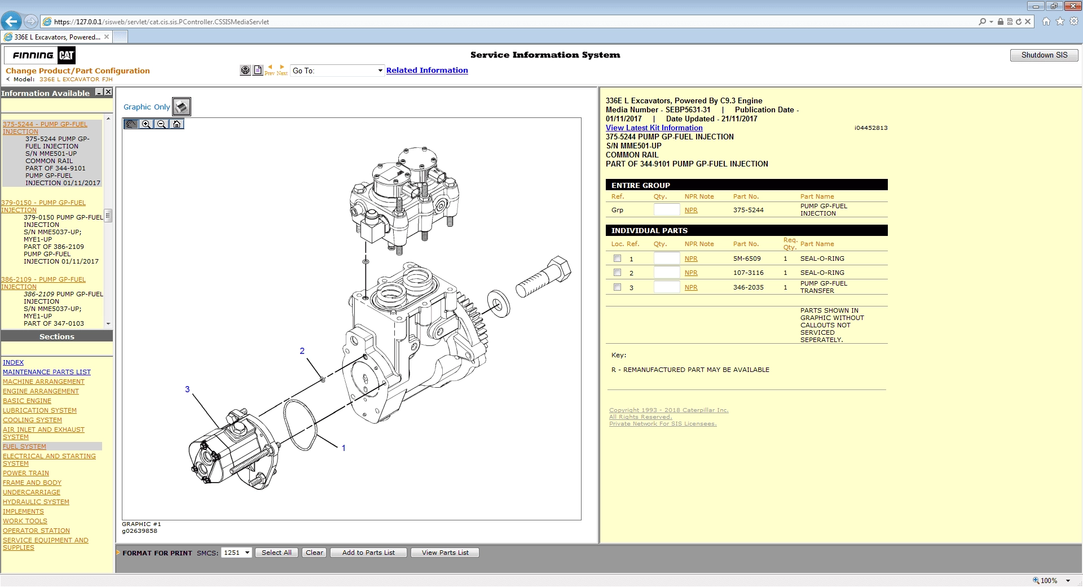
Task: Open NPR note link for group 375-5244
Action: [691, 210]
